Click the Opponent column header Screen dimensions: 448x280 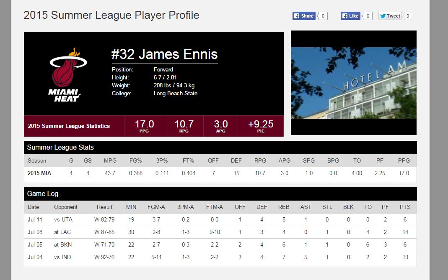[66, 207]
